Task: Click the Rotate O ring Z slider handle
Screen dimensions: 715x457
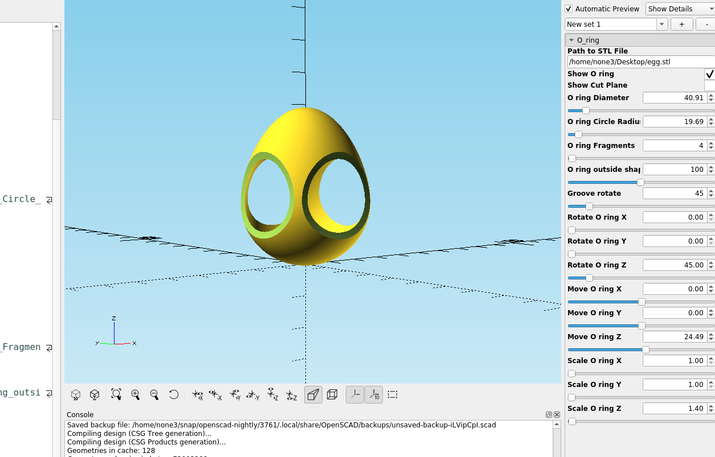Action: coord(589,278)
